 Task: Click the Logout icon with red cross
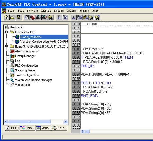pyautogui.click(x=44, y=18)
